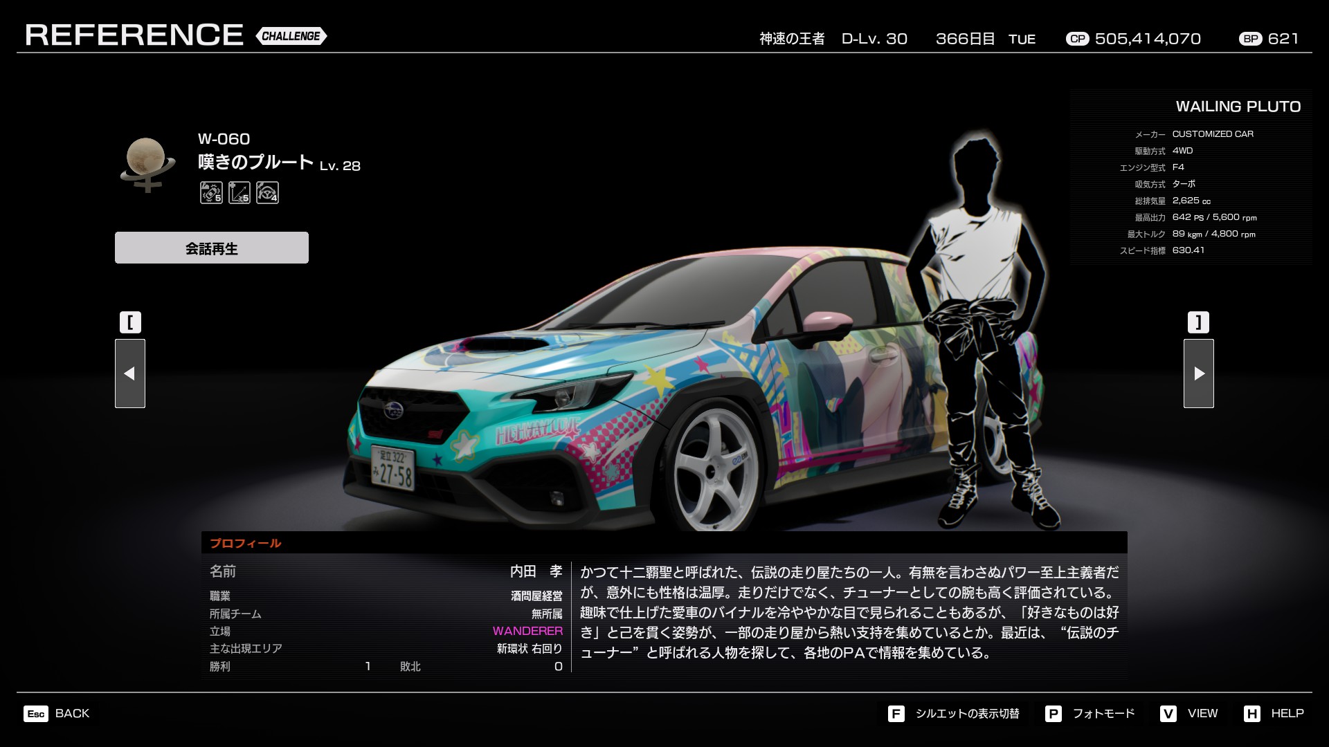The image size is (1329, 747).
Task: Go to next rival with right arrow
Action: coord(1198,373)
